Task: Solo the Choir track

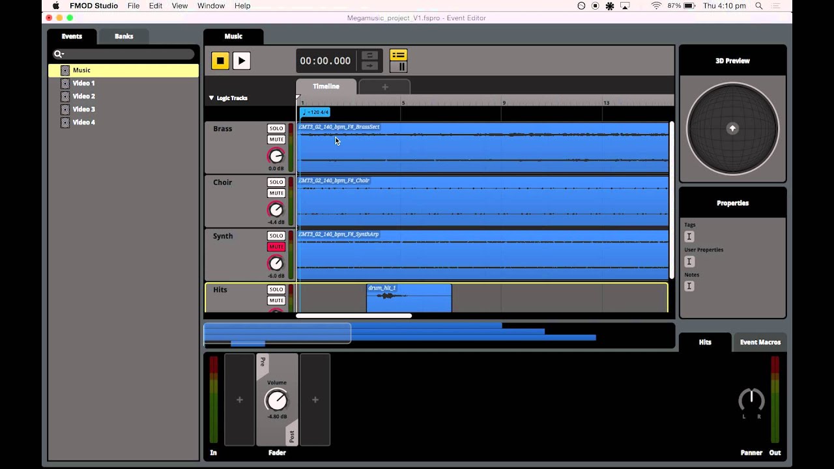Action: click(276, 182)
